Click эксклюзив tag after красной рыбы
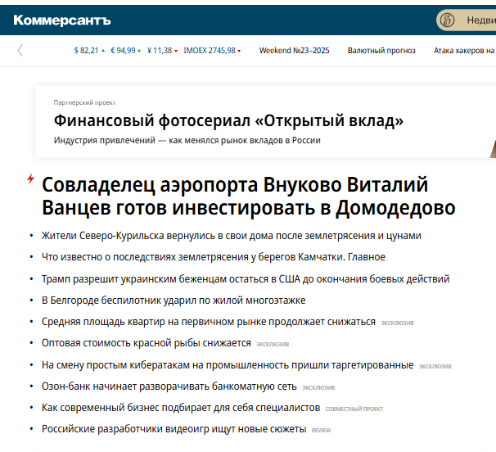This screenshot has width=496, height=452. (273, 344)
